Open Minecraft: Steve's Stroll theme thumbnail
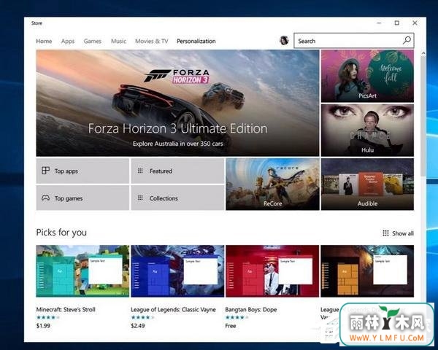438x350 pixels. pyautogui.click(x=82, y=271)
